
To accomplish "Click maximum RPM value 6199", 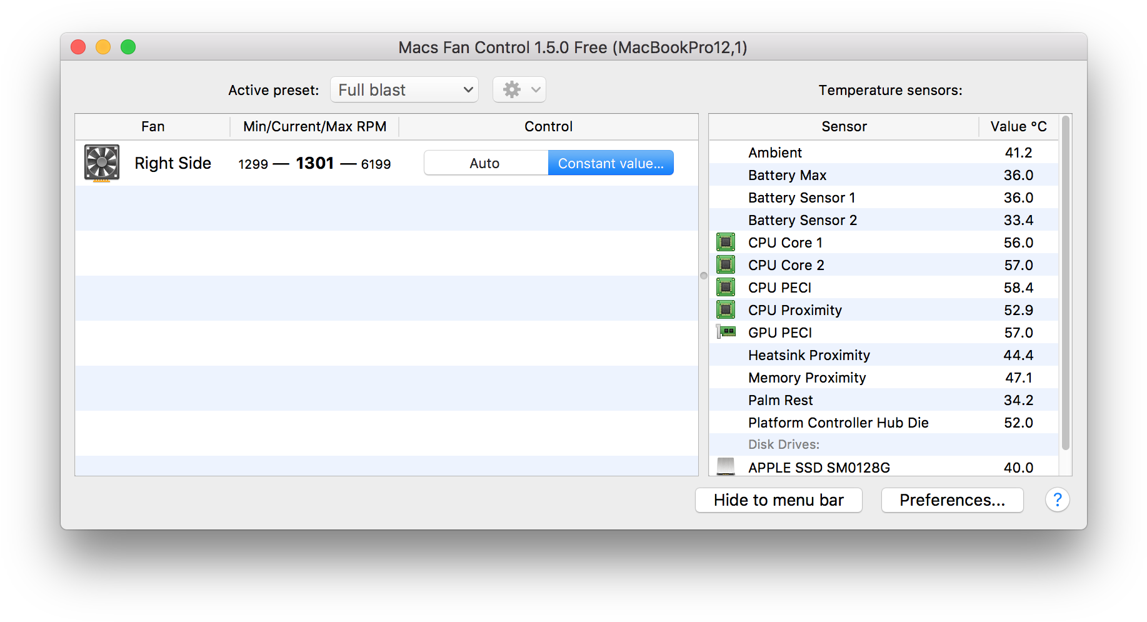I will (376, 164).
